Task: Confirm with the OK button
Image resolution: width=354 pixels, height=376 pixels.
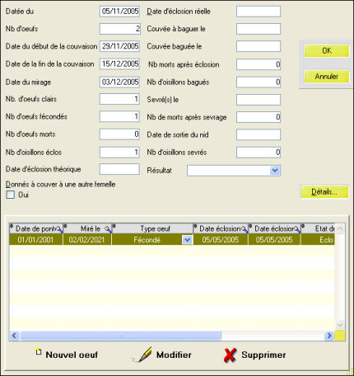Action: coord(327,51)
